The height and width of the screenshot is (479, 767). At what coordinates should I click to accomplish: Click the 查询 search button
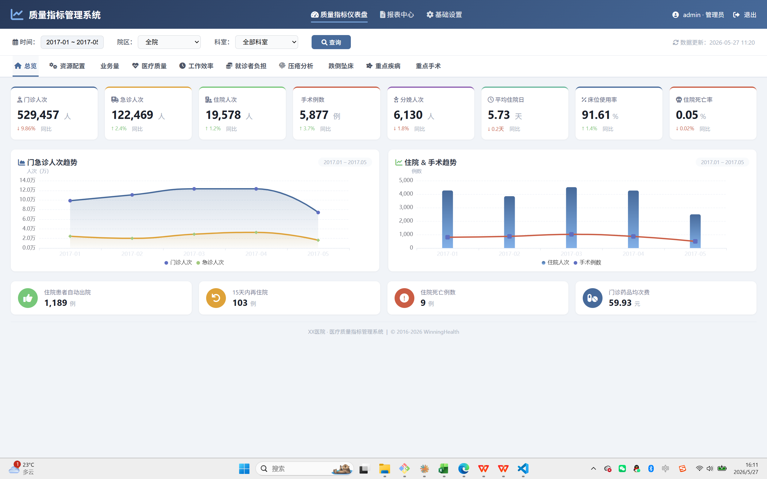331,42
